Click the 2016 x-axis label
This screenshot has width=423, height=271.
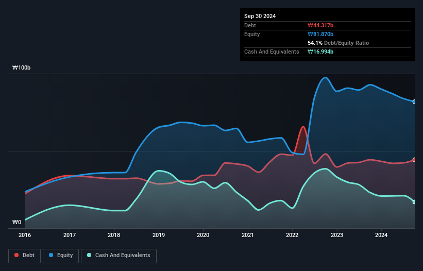(25, 235)
